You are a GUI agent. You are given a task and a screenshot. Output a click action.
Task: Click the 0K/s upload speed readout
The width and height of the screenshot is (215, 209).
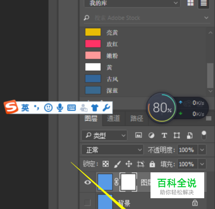[198, 103]
